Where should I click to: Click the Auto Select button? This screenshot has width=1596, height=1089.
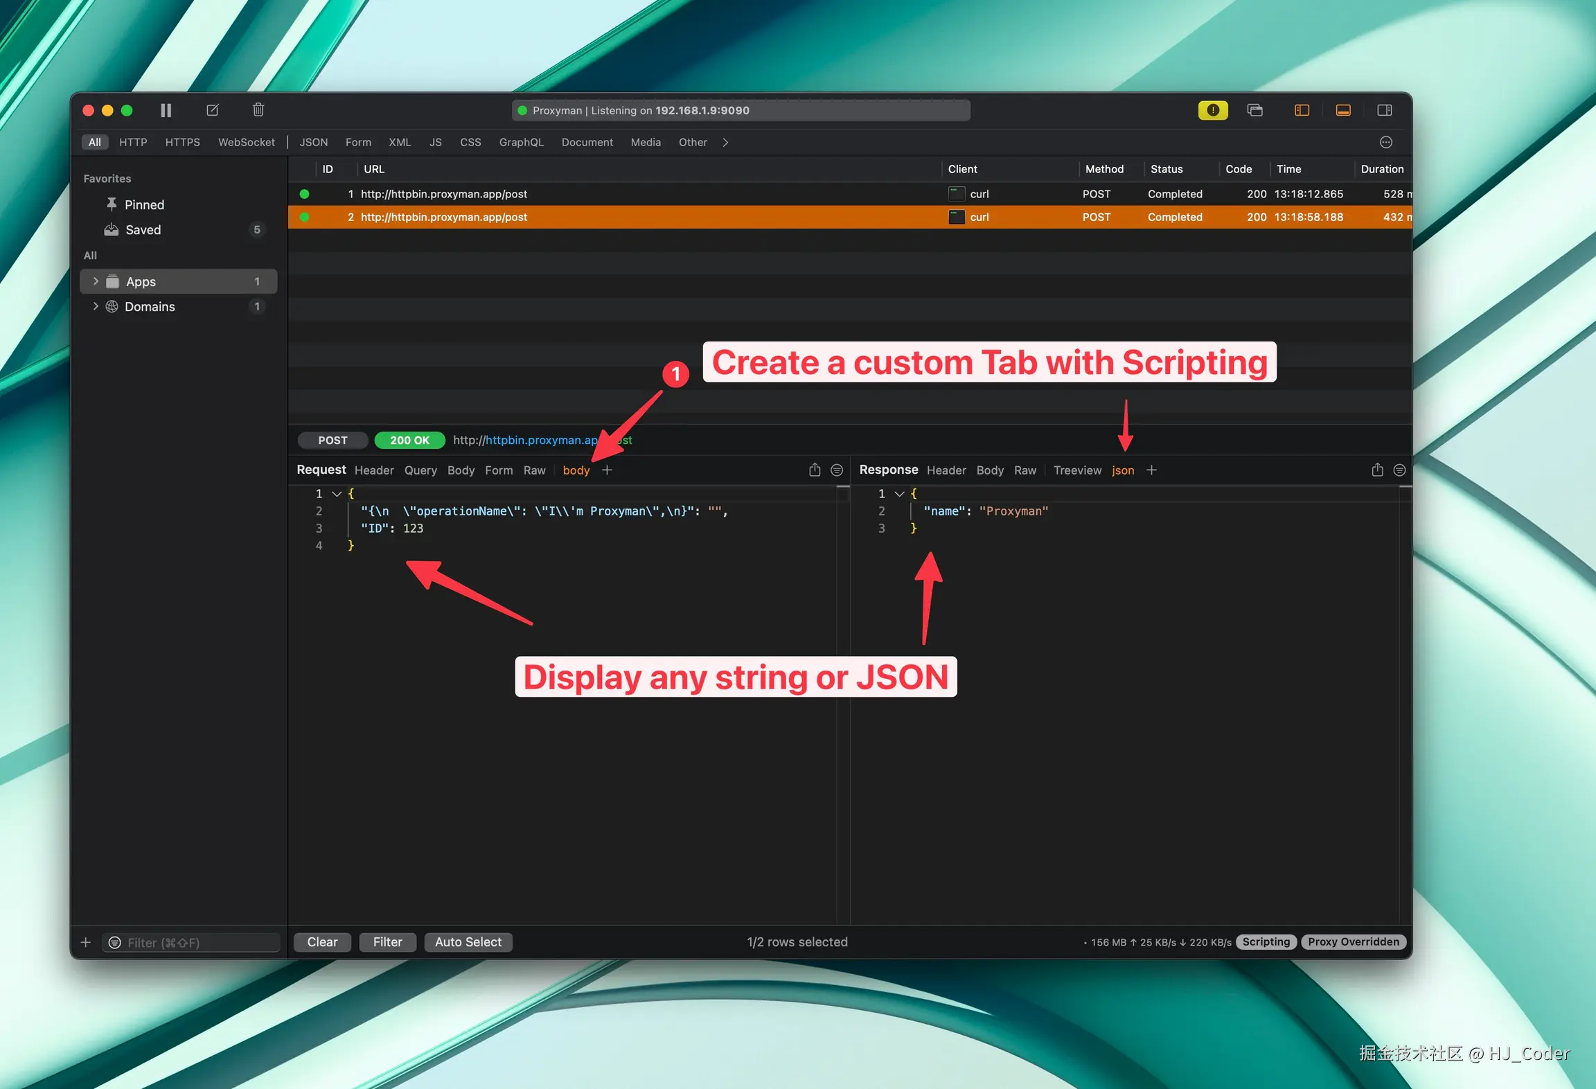468,942
